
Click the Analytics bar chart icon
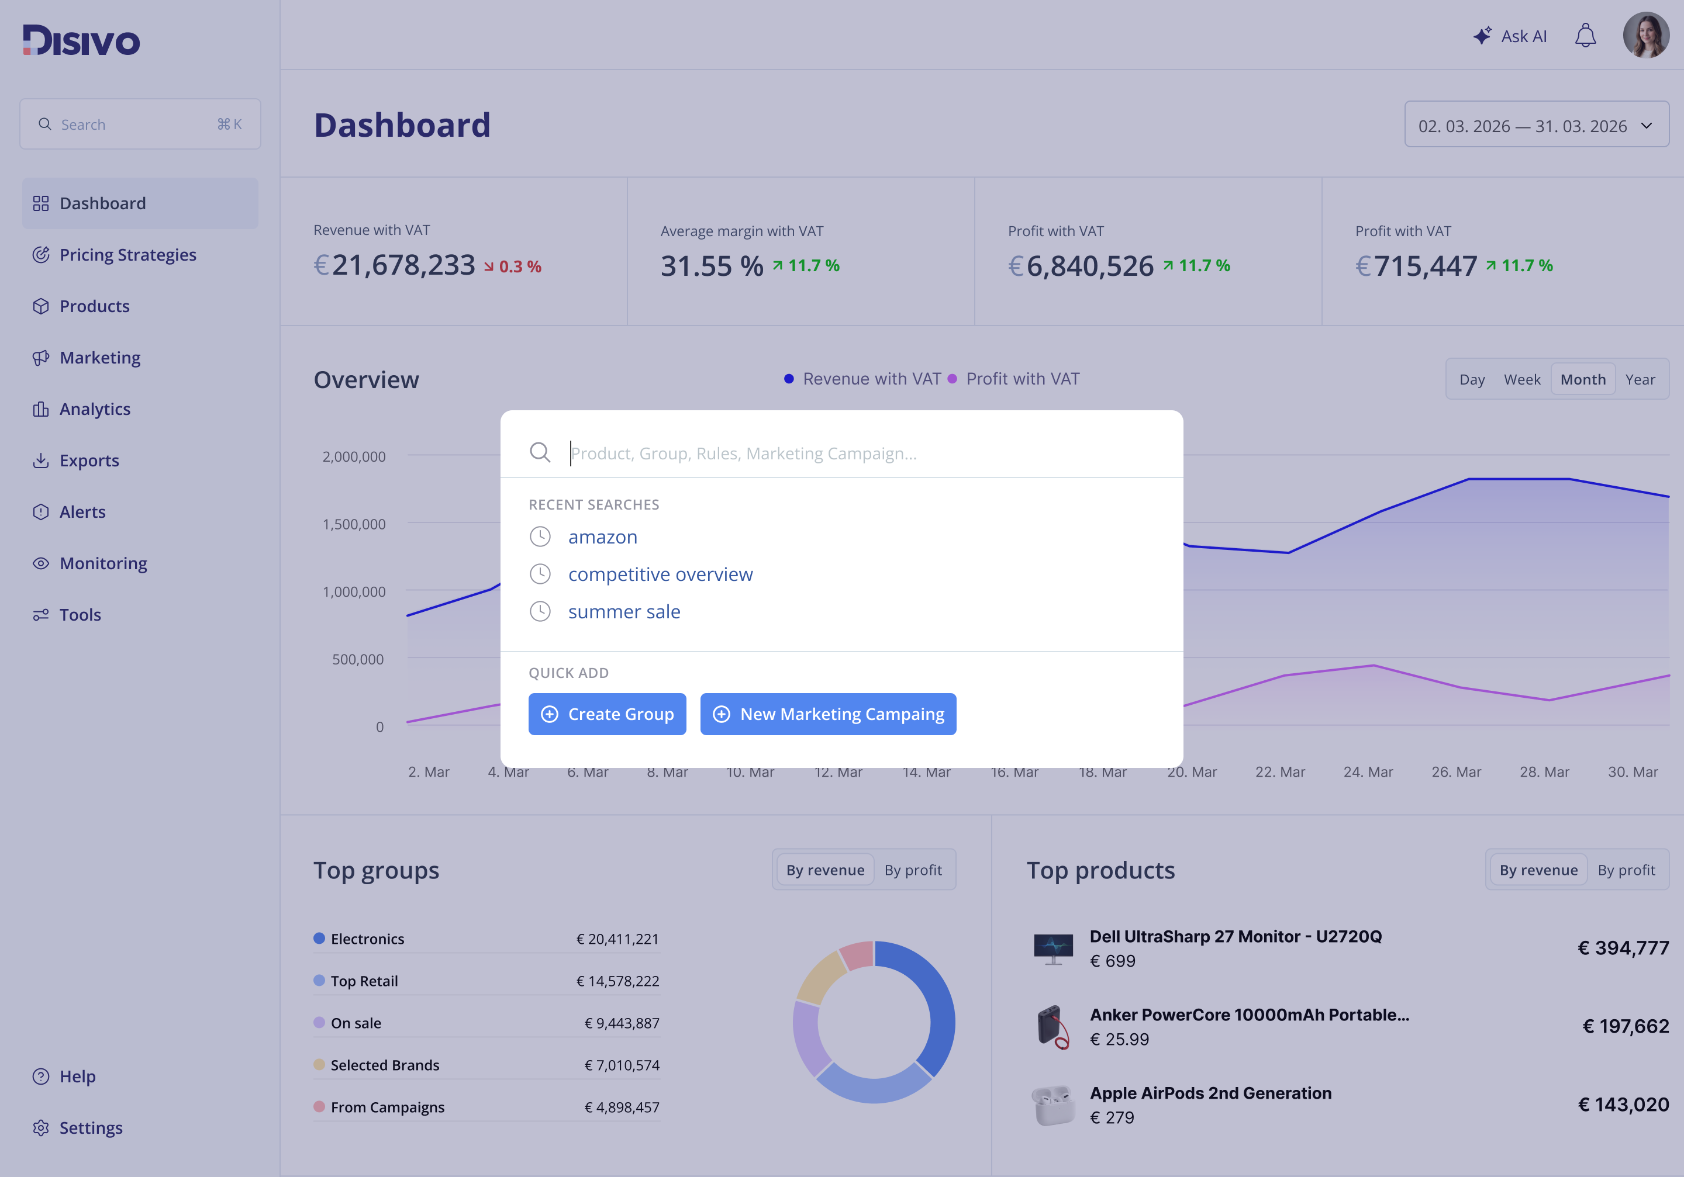pos(41,409)
